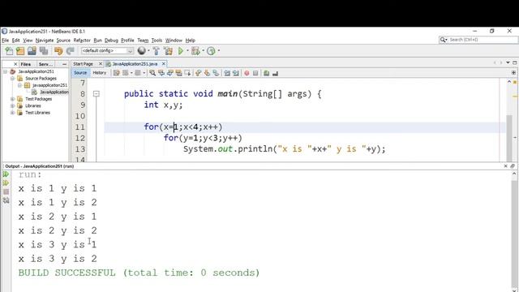Open the Debug menu

[111, 41]
